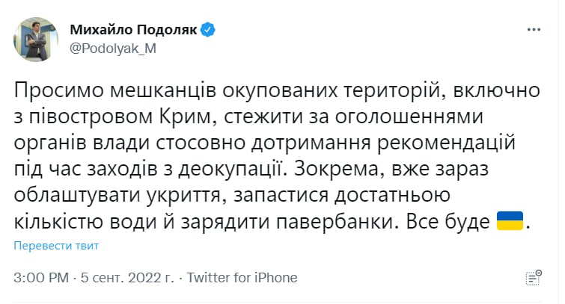This screenshot has width=565, height=304.
Task: Click the Перевести твит translate link
Action: [x=56, y=246]
